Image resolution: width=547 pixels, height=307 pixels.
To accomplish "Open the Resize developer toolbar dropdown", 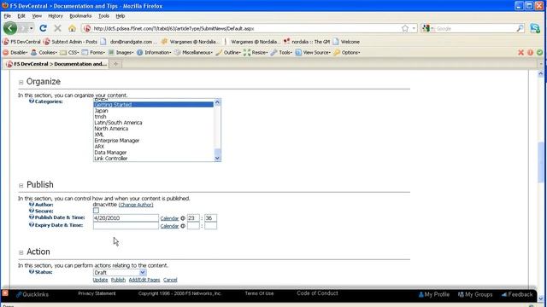I will tap(256, 53).
